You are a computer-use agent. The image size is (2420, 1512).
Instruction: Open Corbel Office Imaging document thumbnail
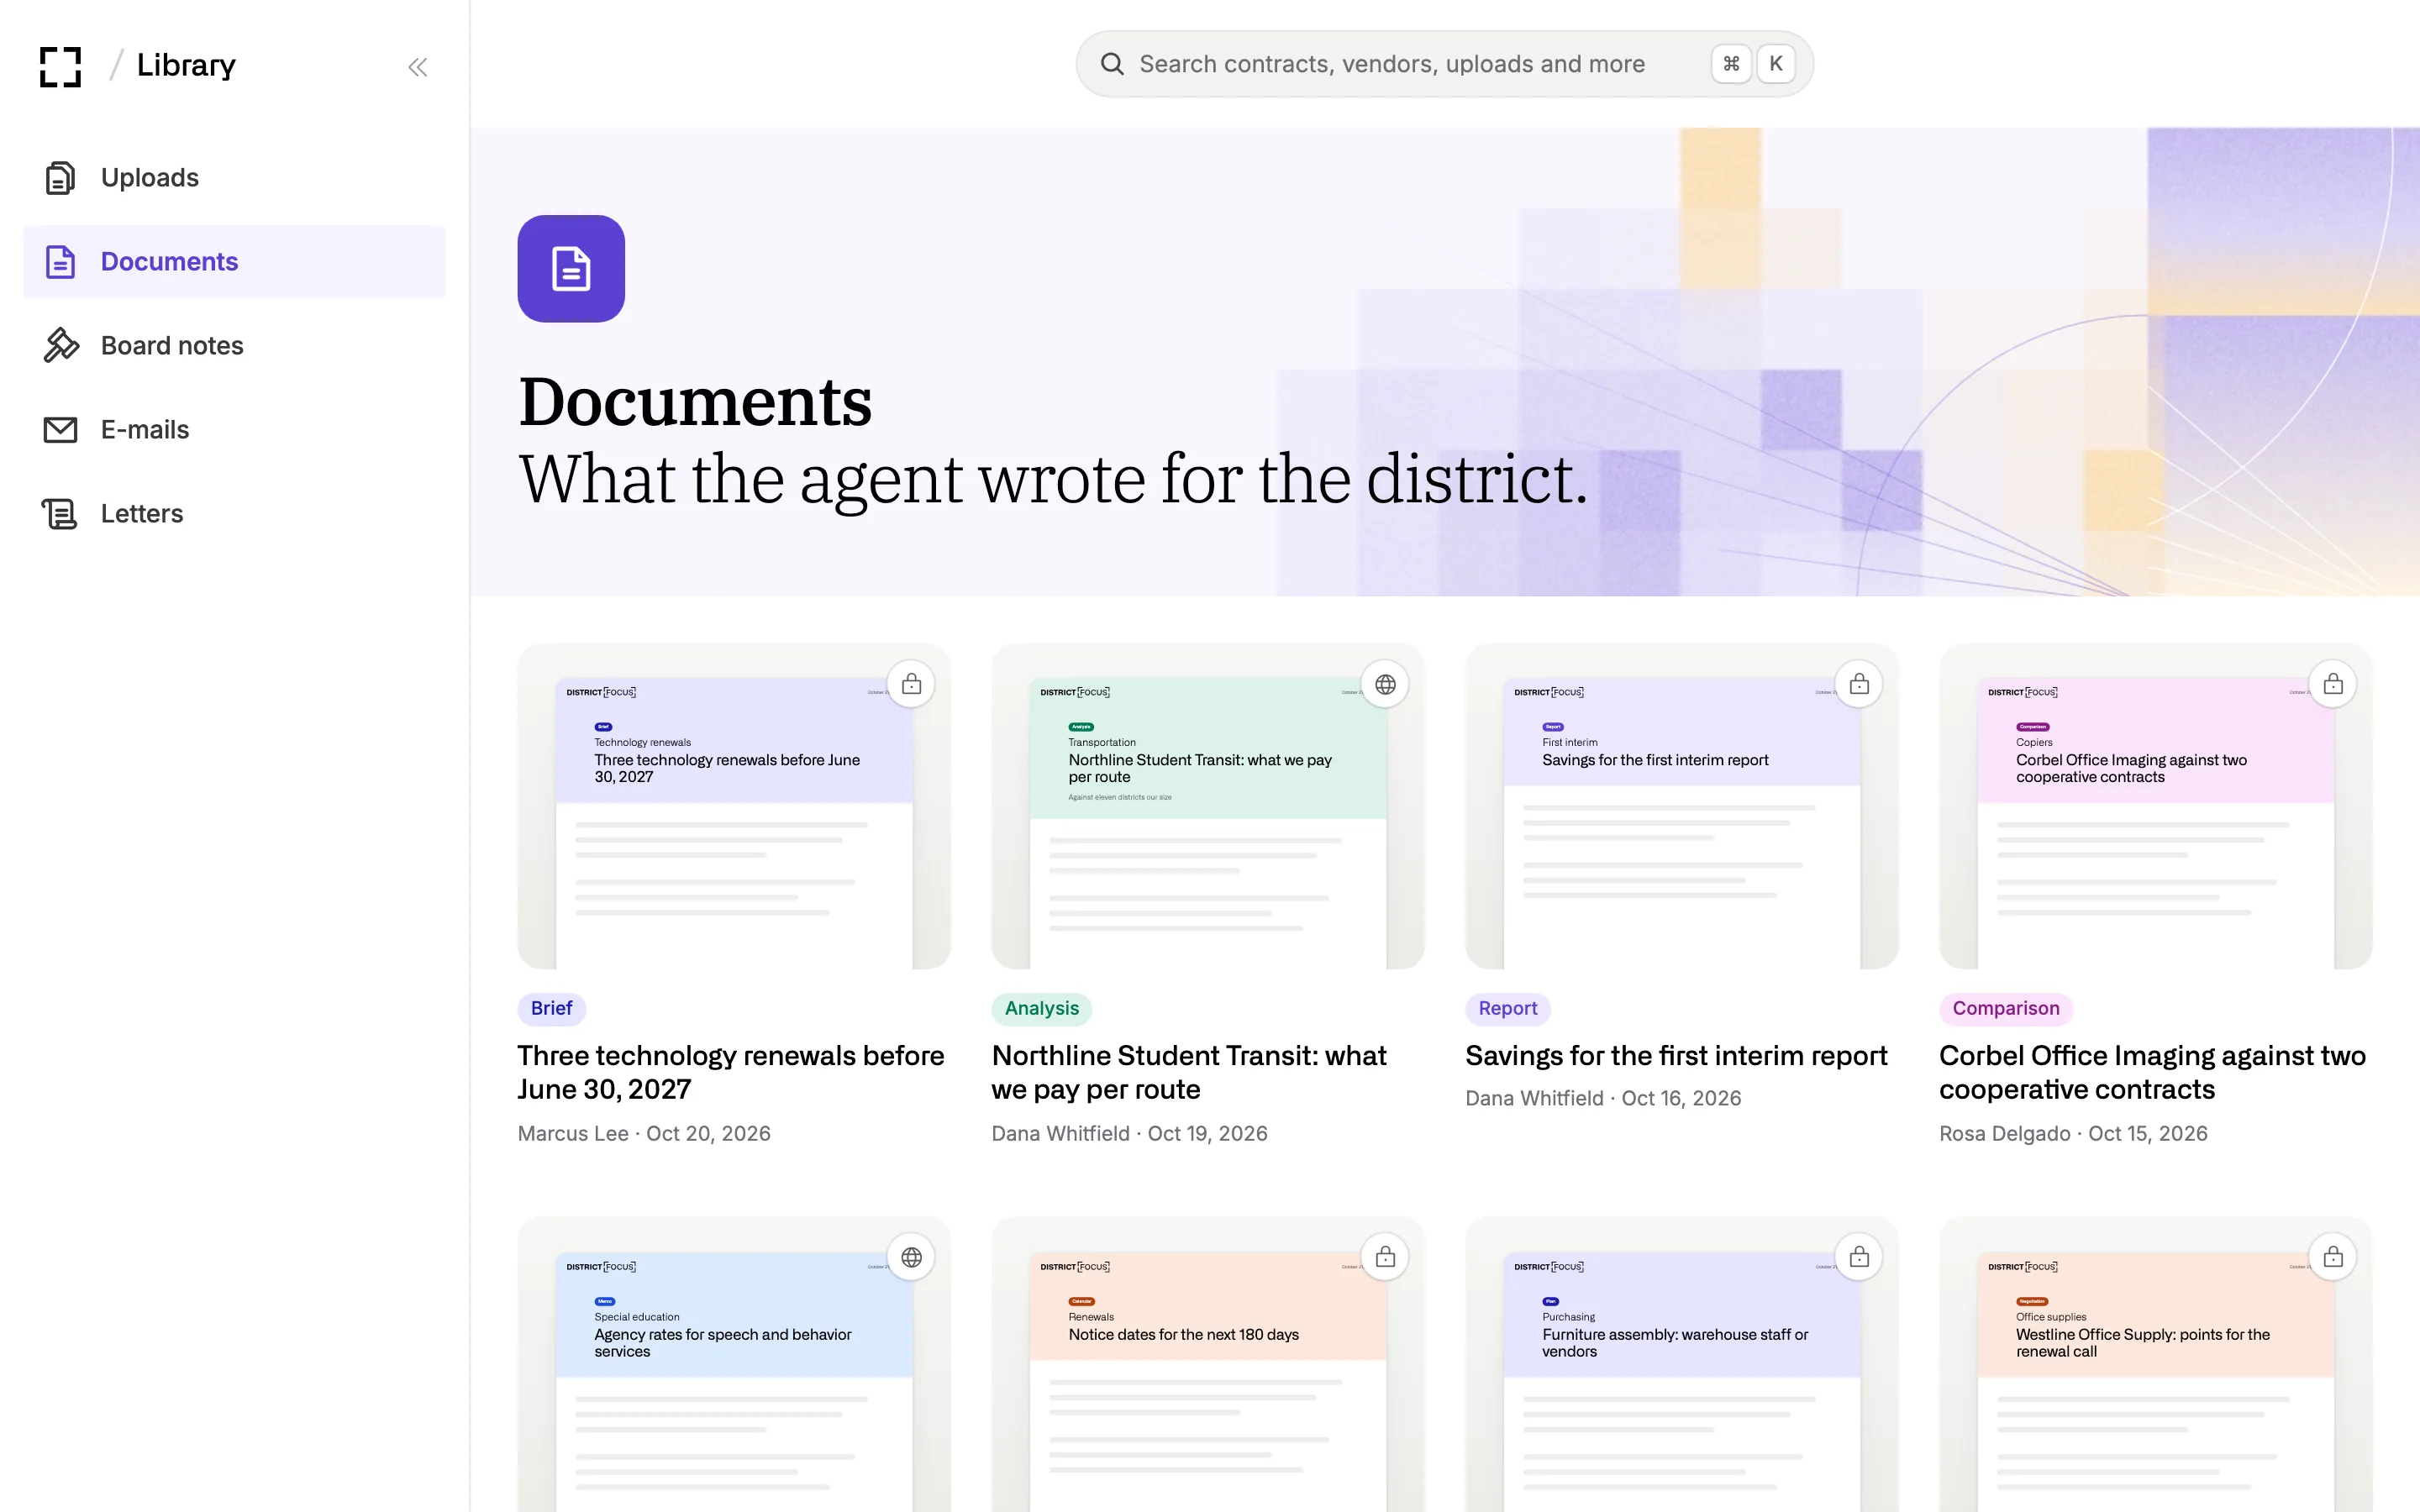pyautogui.click(x=2156, y=806)
